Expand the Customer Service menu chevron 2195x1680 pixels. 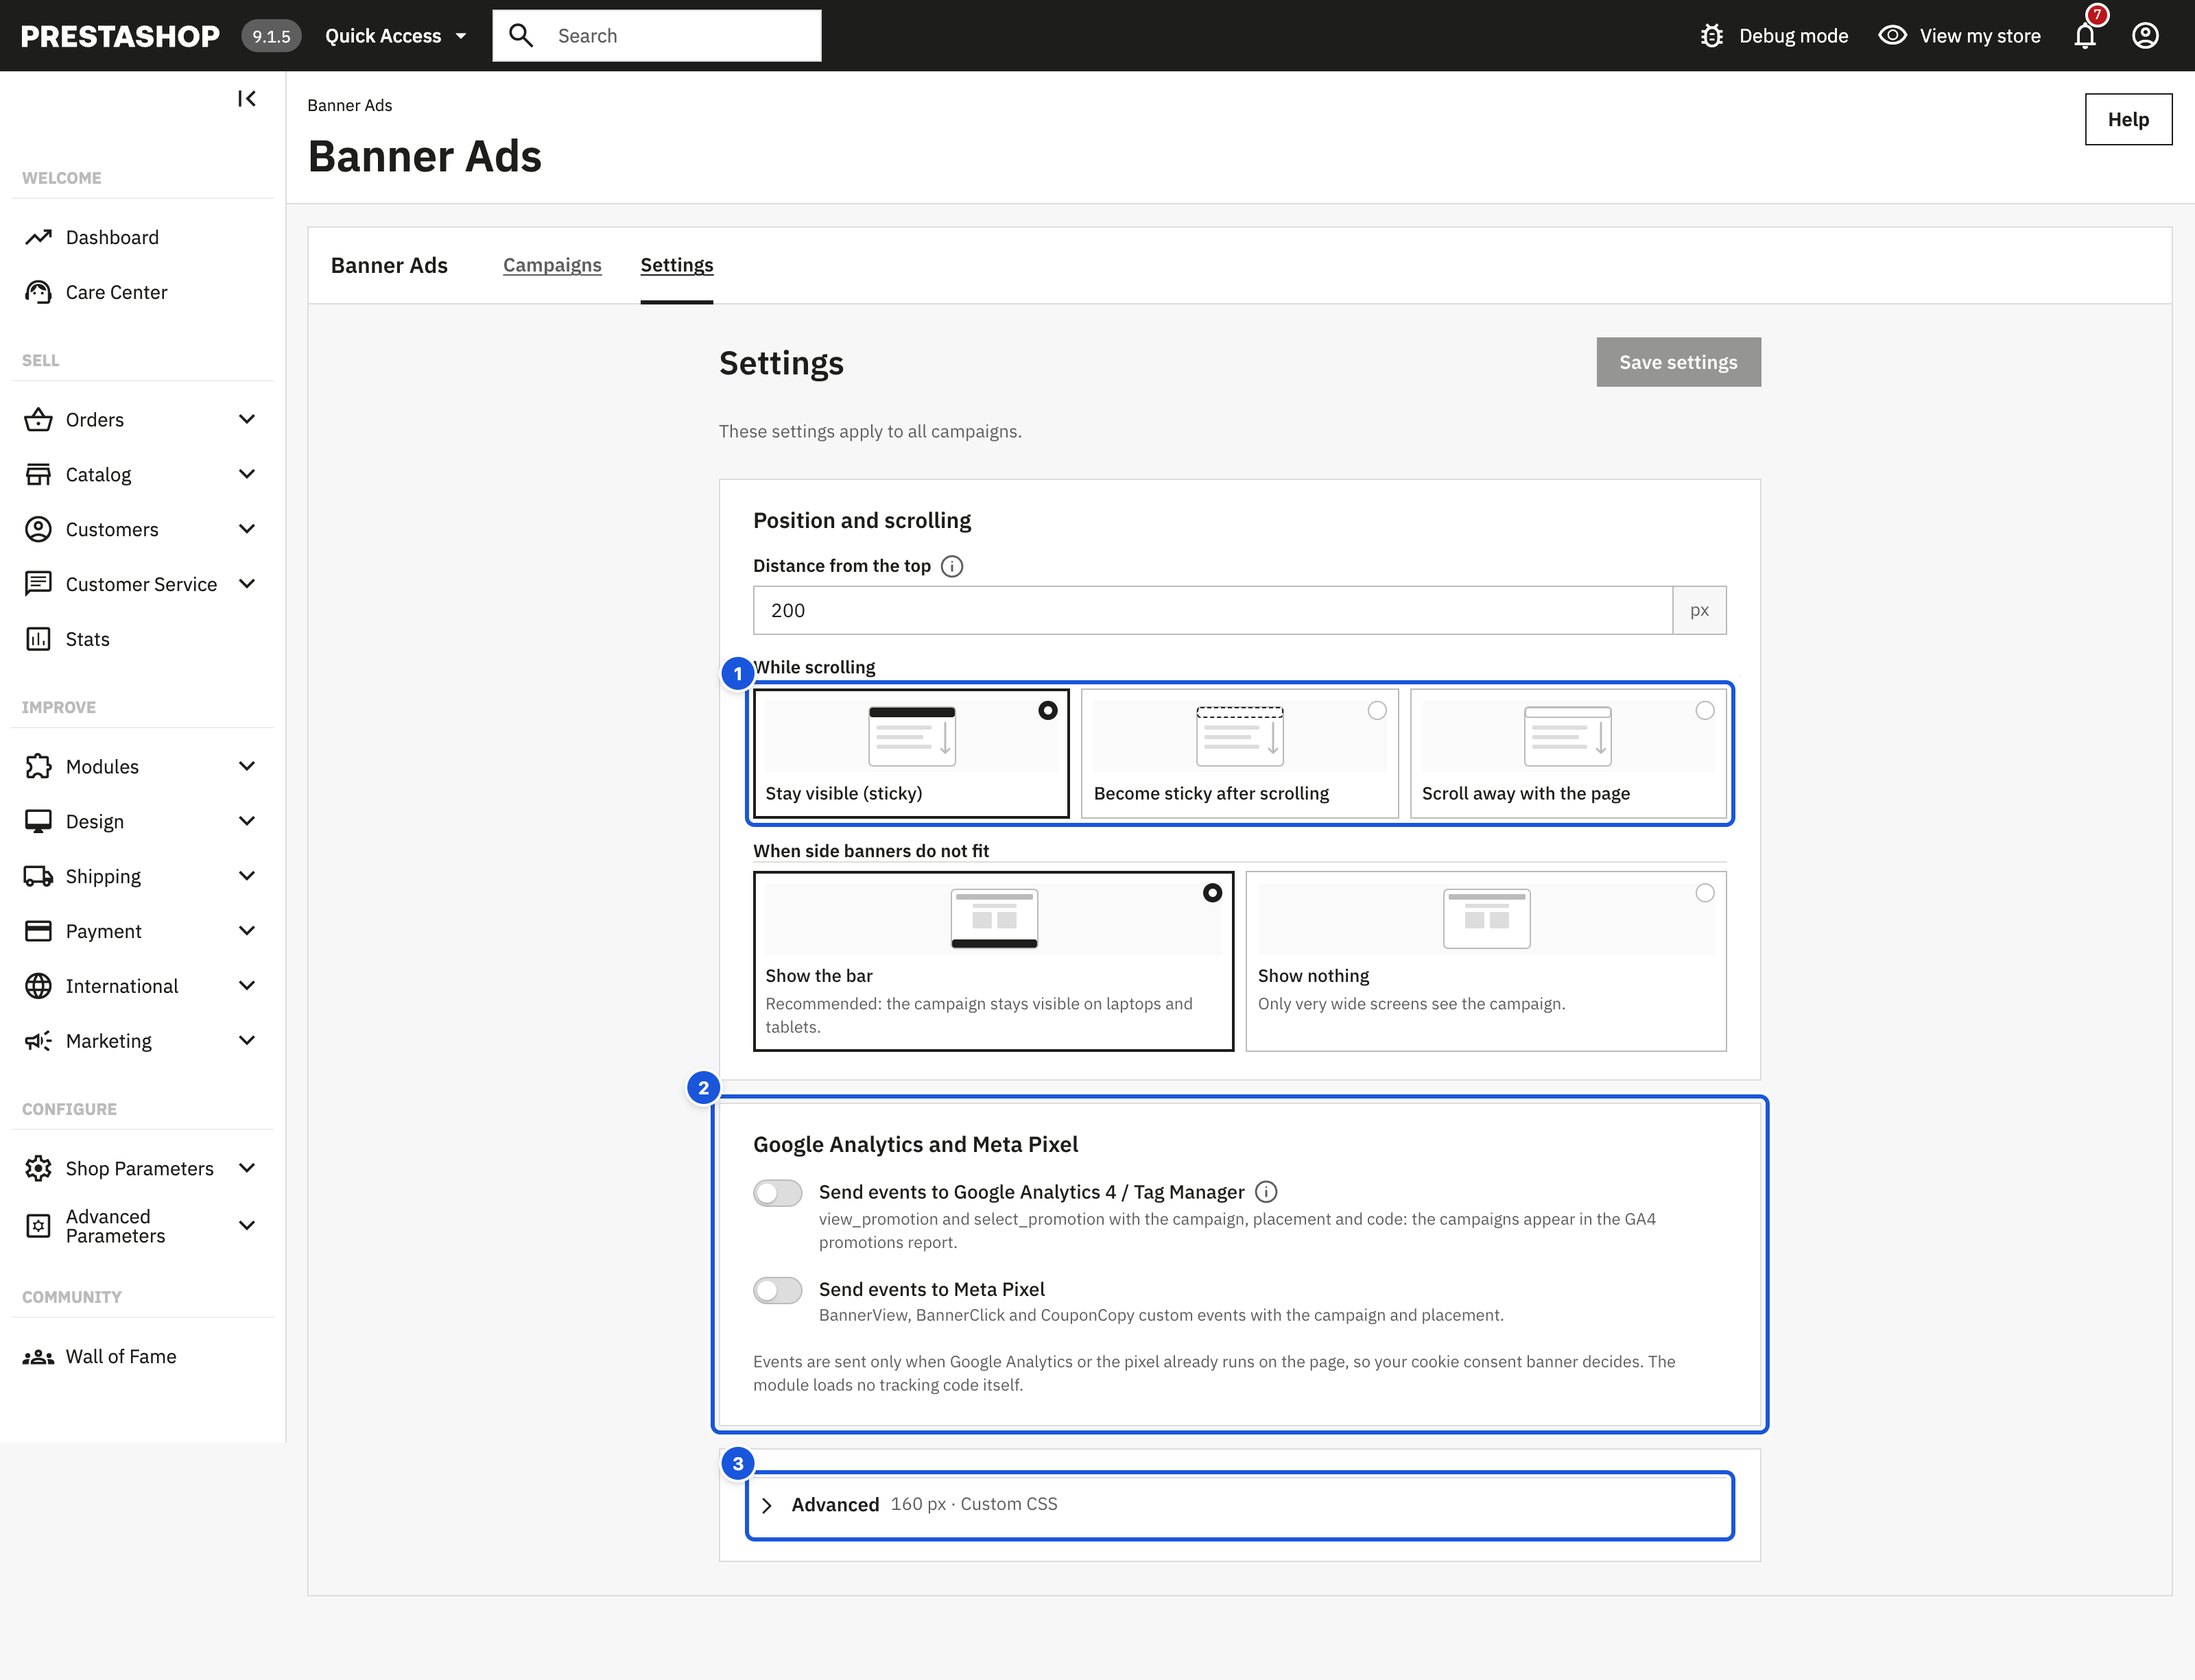click(x=247, y=584)
